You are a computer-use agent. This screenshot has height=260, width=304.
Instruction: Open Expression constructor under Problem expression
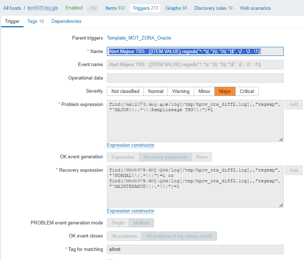tap(130, 145)
